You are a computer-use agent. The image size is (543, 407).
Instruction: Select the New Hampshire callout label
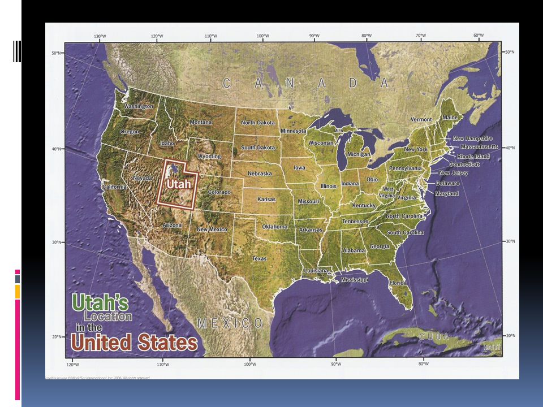[473, 138]
